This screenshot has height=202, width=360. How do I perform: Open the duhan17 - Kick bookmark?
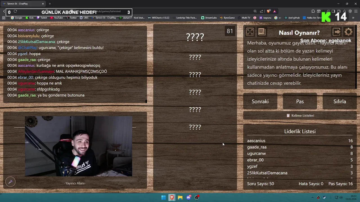[x=132, y=18]
